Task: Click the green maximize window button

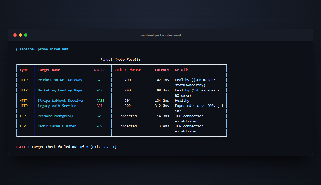Action: pyautogui.click(x=26, y=35)
